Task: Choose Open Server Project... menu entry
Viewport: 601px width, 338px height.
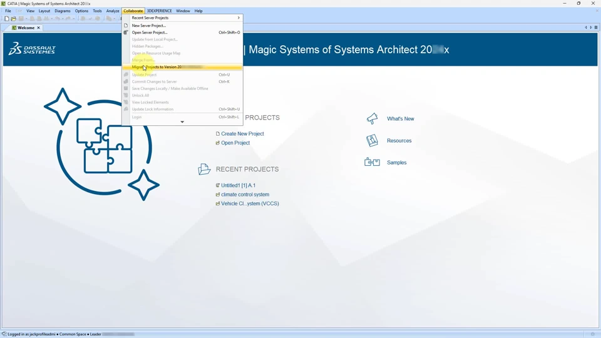Action: (182, 32)
